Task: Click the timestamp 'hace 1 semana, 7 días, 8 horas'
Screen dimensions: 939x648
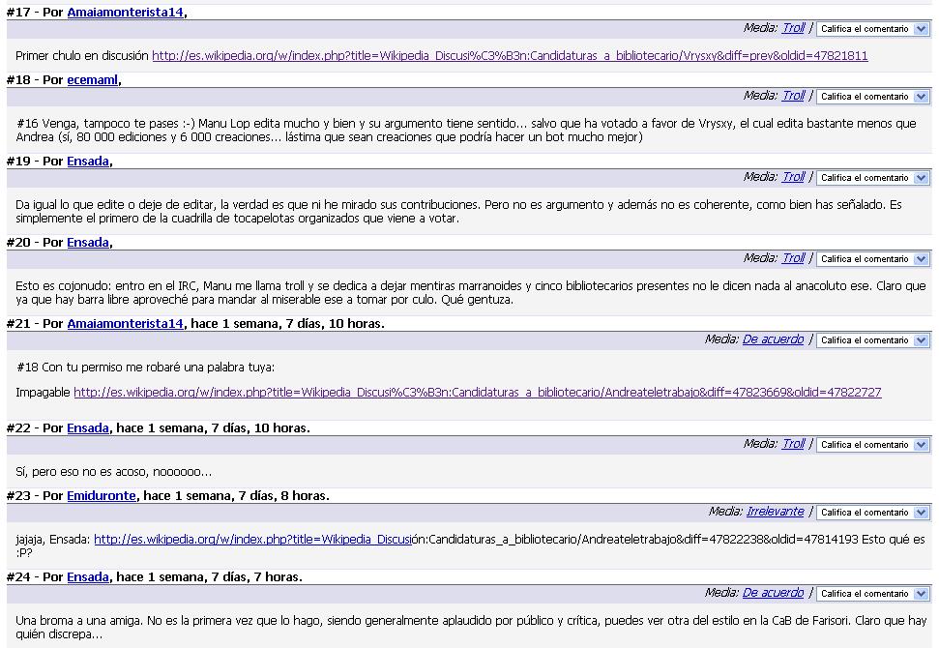Action: click(235, 496)
